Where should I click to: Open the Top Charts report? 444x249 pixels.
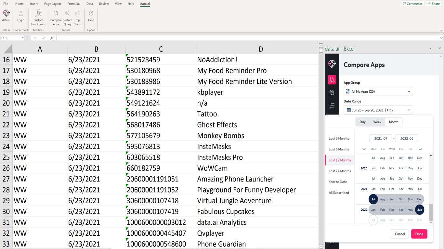78,18
